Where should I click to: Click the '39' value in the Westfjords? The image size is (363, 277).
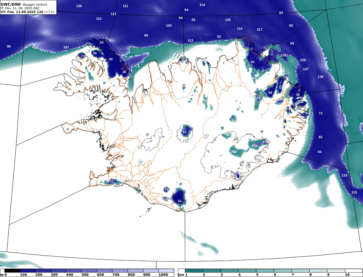pos(95,54)
